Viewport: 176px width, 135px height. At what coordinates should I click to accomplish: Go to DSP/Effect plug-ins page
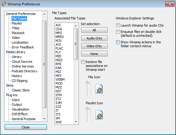click(x=20, y=114)
